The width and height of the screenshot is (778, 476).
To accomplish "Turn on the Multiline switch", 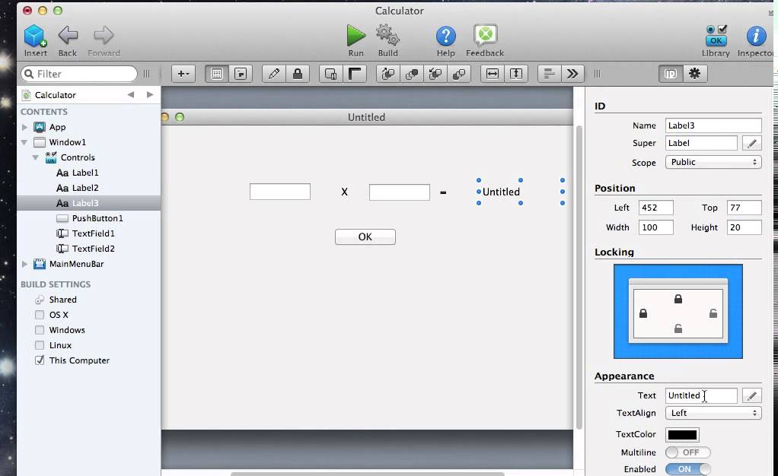I will pyautogui.click(x=687, y=452).
